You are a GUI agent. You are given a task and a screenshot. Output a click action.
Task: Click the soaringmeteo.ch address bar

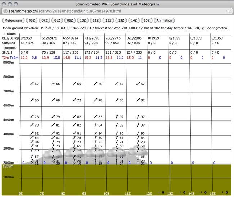coord(117,11)
